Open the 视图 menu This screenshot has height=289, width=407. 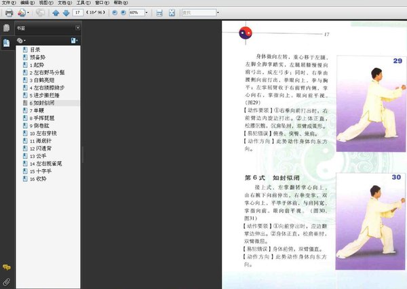coord(46,3)
